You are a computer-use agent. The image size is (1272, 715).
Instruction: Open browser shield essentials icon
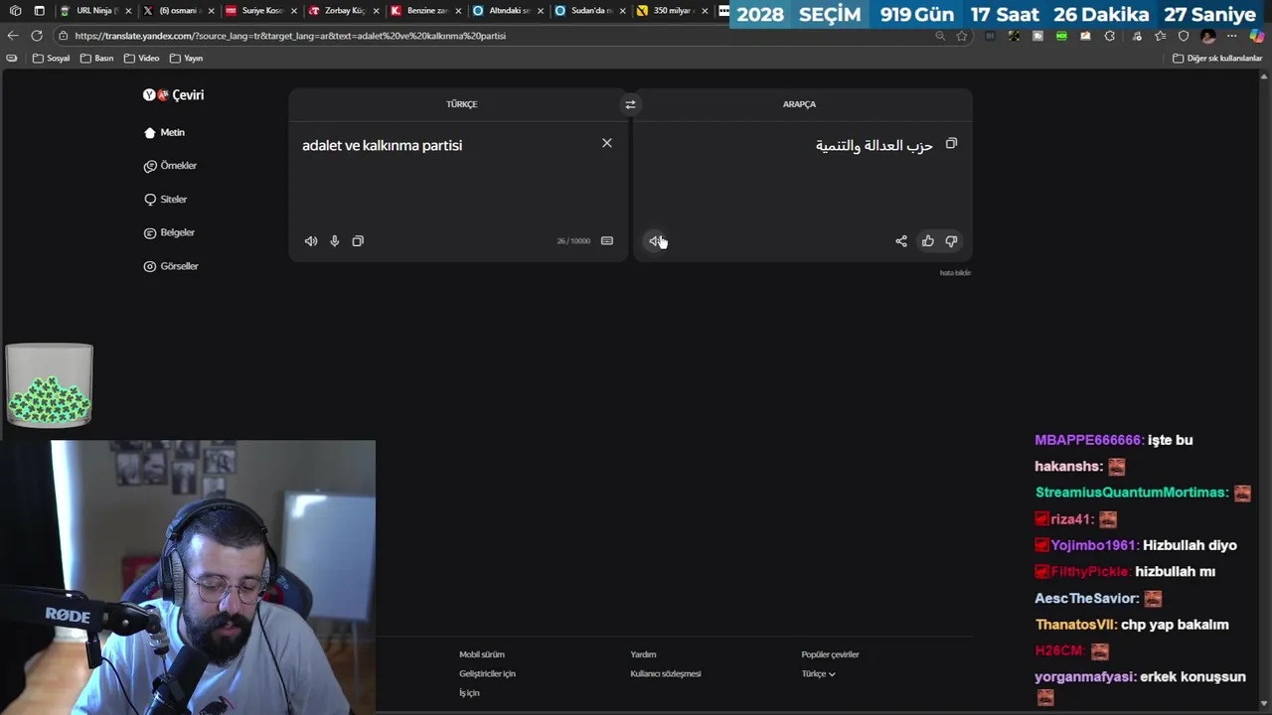coord(1184,36)
